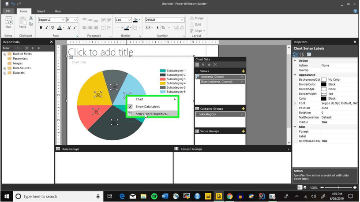The image size is (360, 202).
Task: Toggle Show Data Labels in context menu
Action: point(153,106)
